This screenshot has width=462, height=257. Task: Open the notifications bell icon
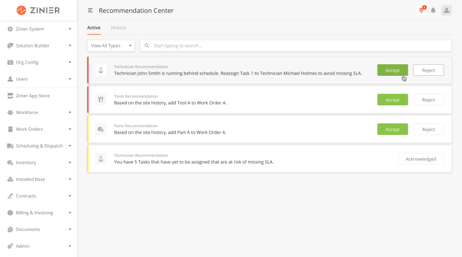click(x=433, y=10)
